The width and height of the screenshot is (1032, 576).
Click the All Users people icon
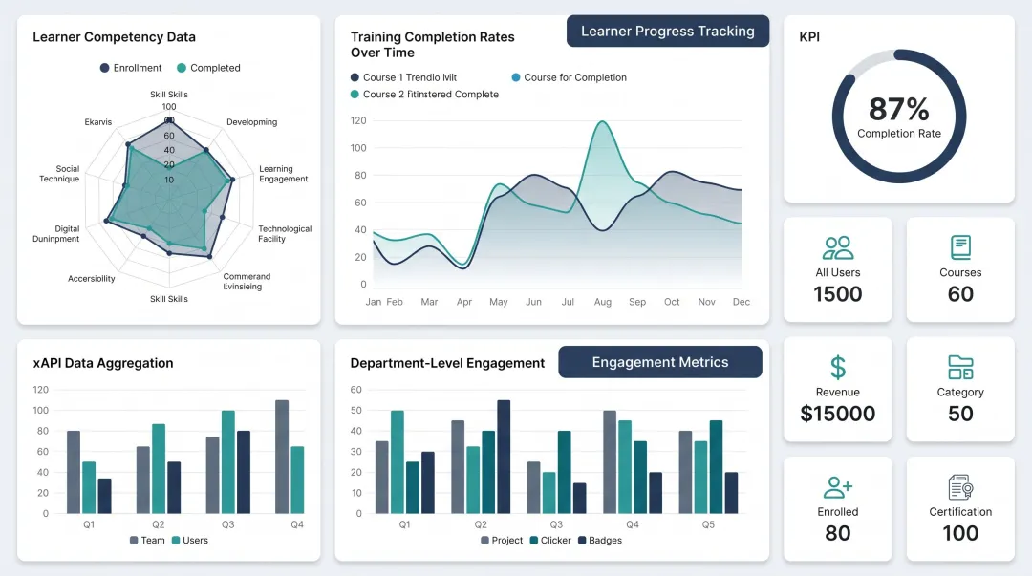(x=838, y=248)
